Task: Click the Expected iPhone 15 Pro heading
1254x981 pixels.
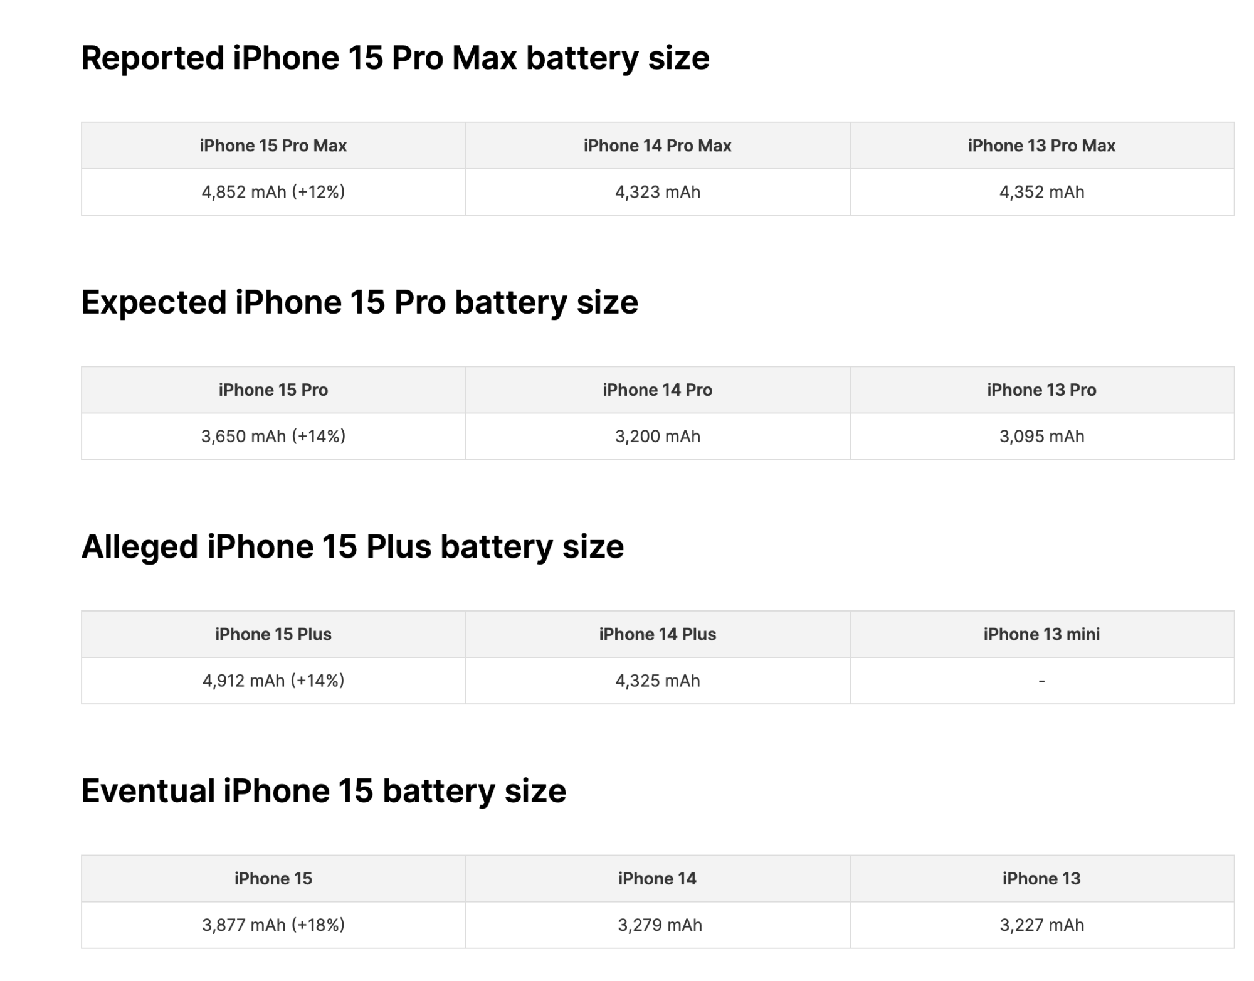Action: pyautogui.click(x=359, y=302)
